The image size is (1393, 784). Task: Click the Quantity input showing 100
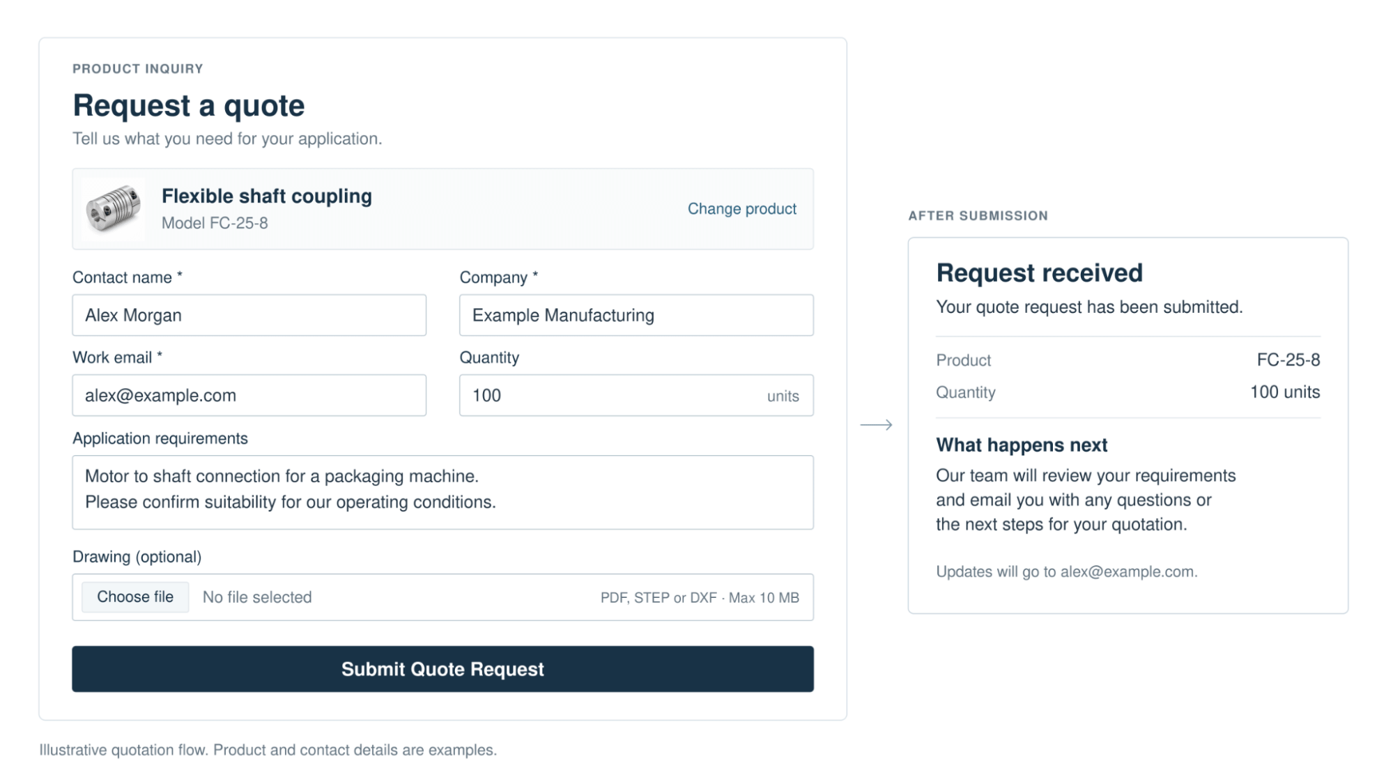tap(636, 395)
